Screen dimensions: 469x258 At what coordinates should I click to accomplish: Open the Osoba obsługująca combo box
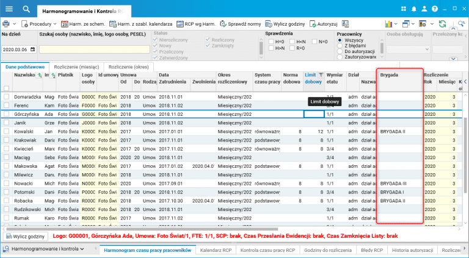coord(407,48)
